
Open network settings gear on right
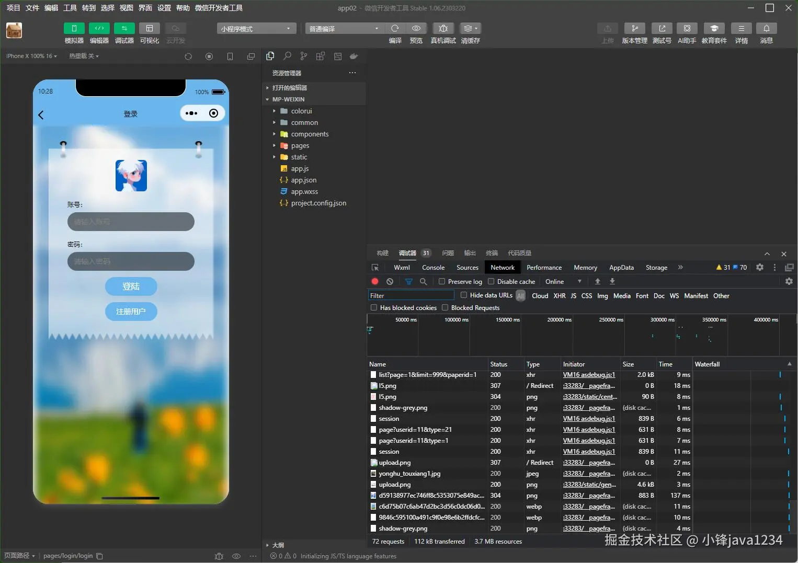(789, 281)
